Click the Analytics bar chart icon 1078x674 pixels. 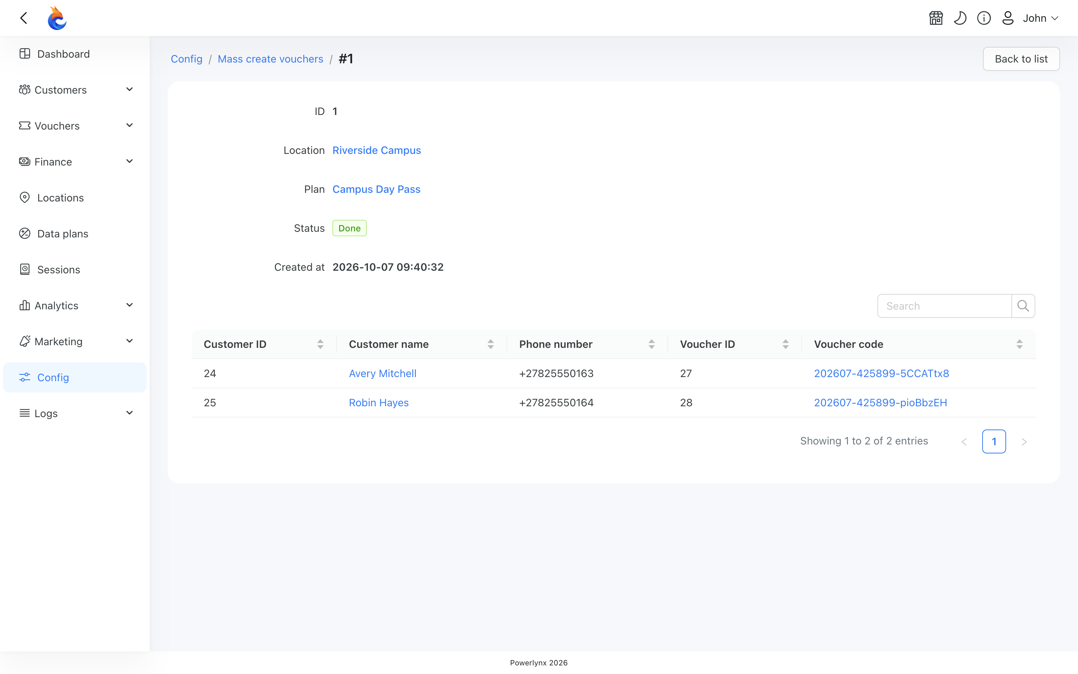click(x=24, y=305)
